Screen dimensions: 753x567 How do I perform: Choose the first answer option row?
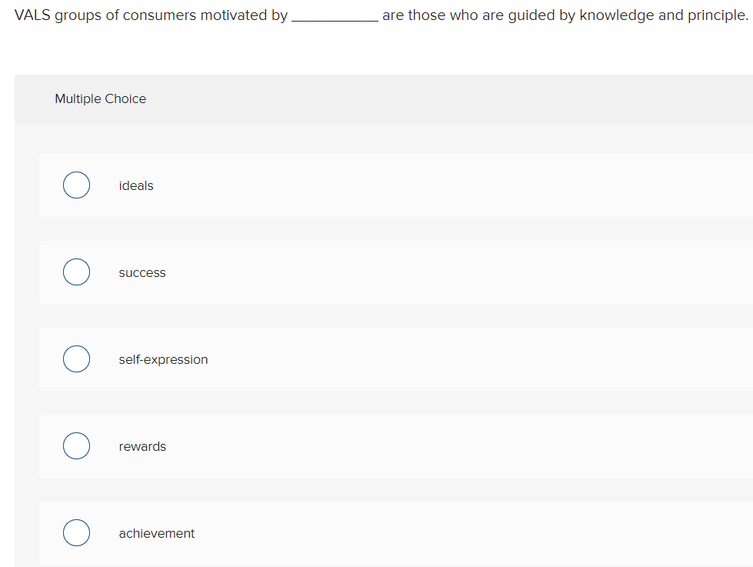pyautogui.click(x=385, y=185)
